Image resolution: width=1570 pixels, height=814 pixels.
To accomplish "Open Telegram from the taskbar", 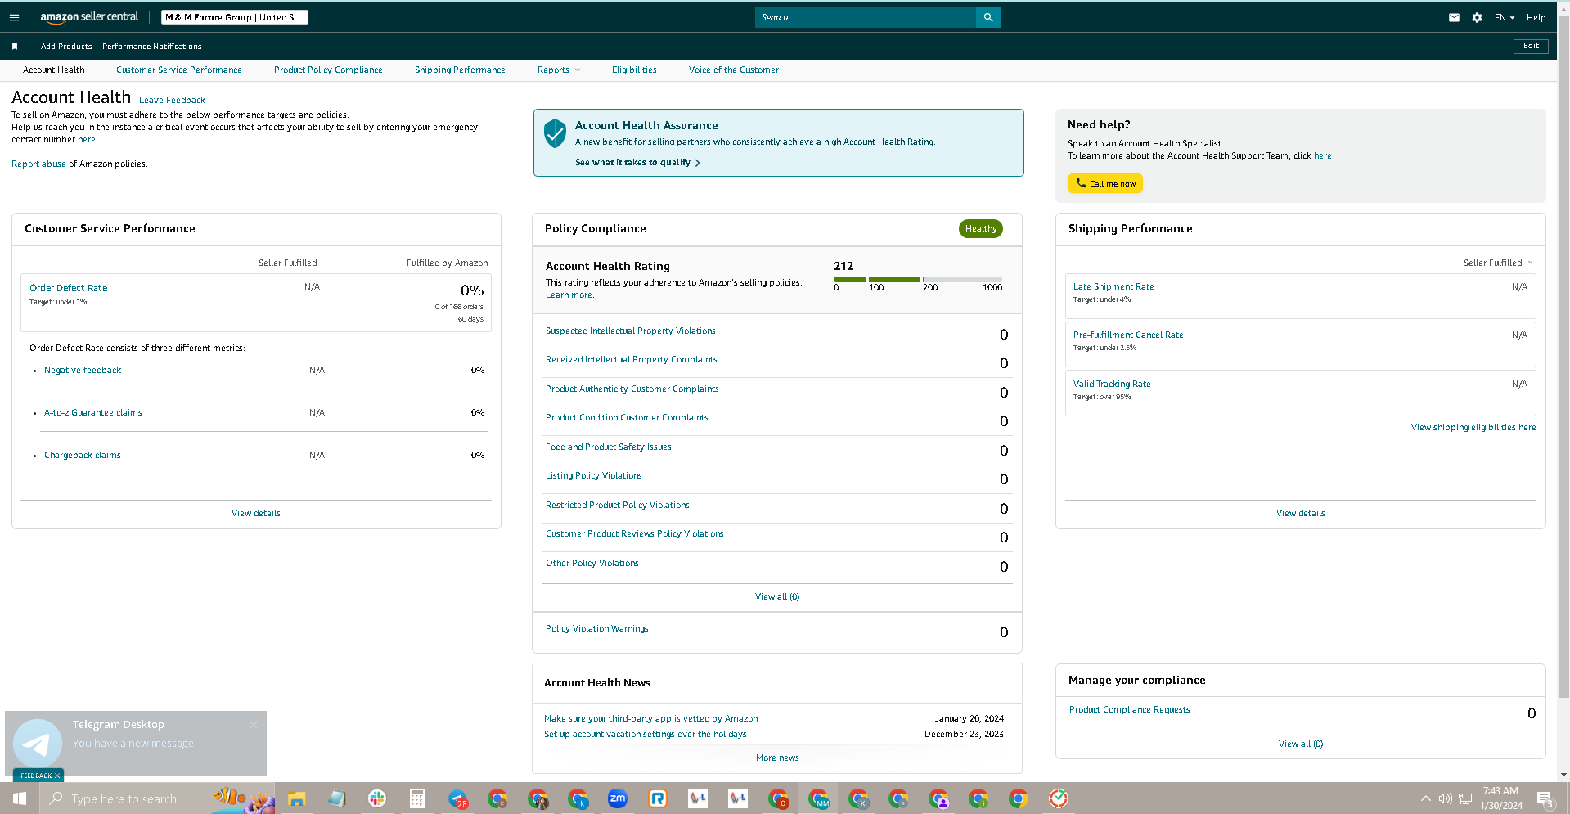I will tap(457, 798).
